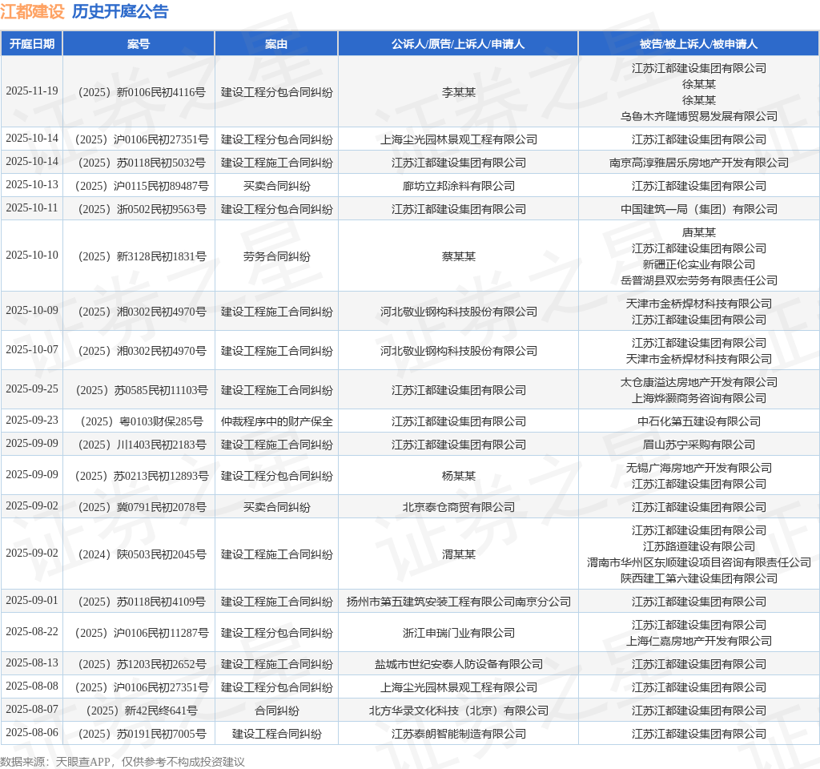Image resolution: width=820 pixels, height=769 pixels.
Task: Click defendant 江苏路道建设有限公司
Action: point(698,546)
